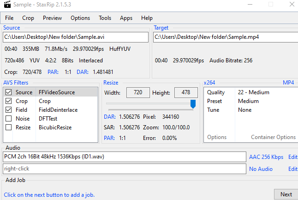The image size is (298, 200).
Task: Click the Next button
Action: 286,194
